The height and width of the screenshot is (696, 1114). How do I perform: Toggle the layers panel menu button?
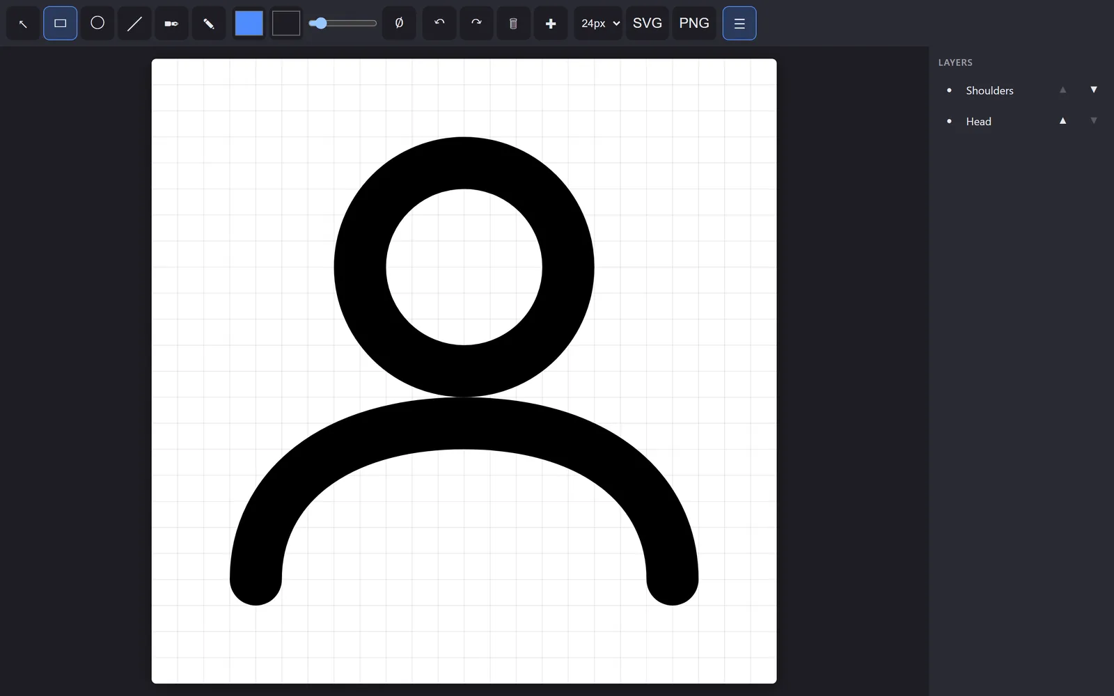[739, 24]
